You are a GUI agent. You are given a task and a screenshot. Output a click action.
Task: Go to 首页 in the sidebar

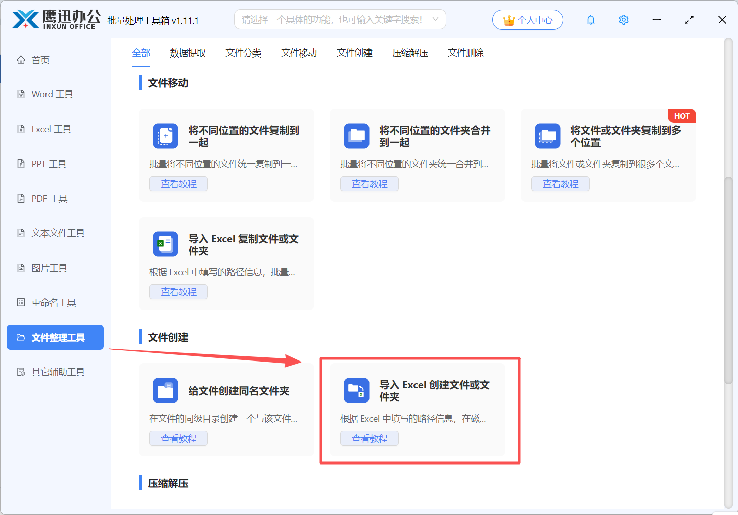tap(40, 60)
